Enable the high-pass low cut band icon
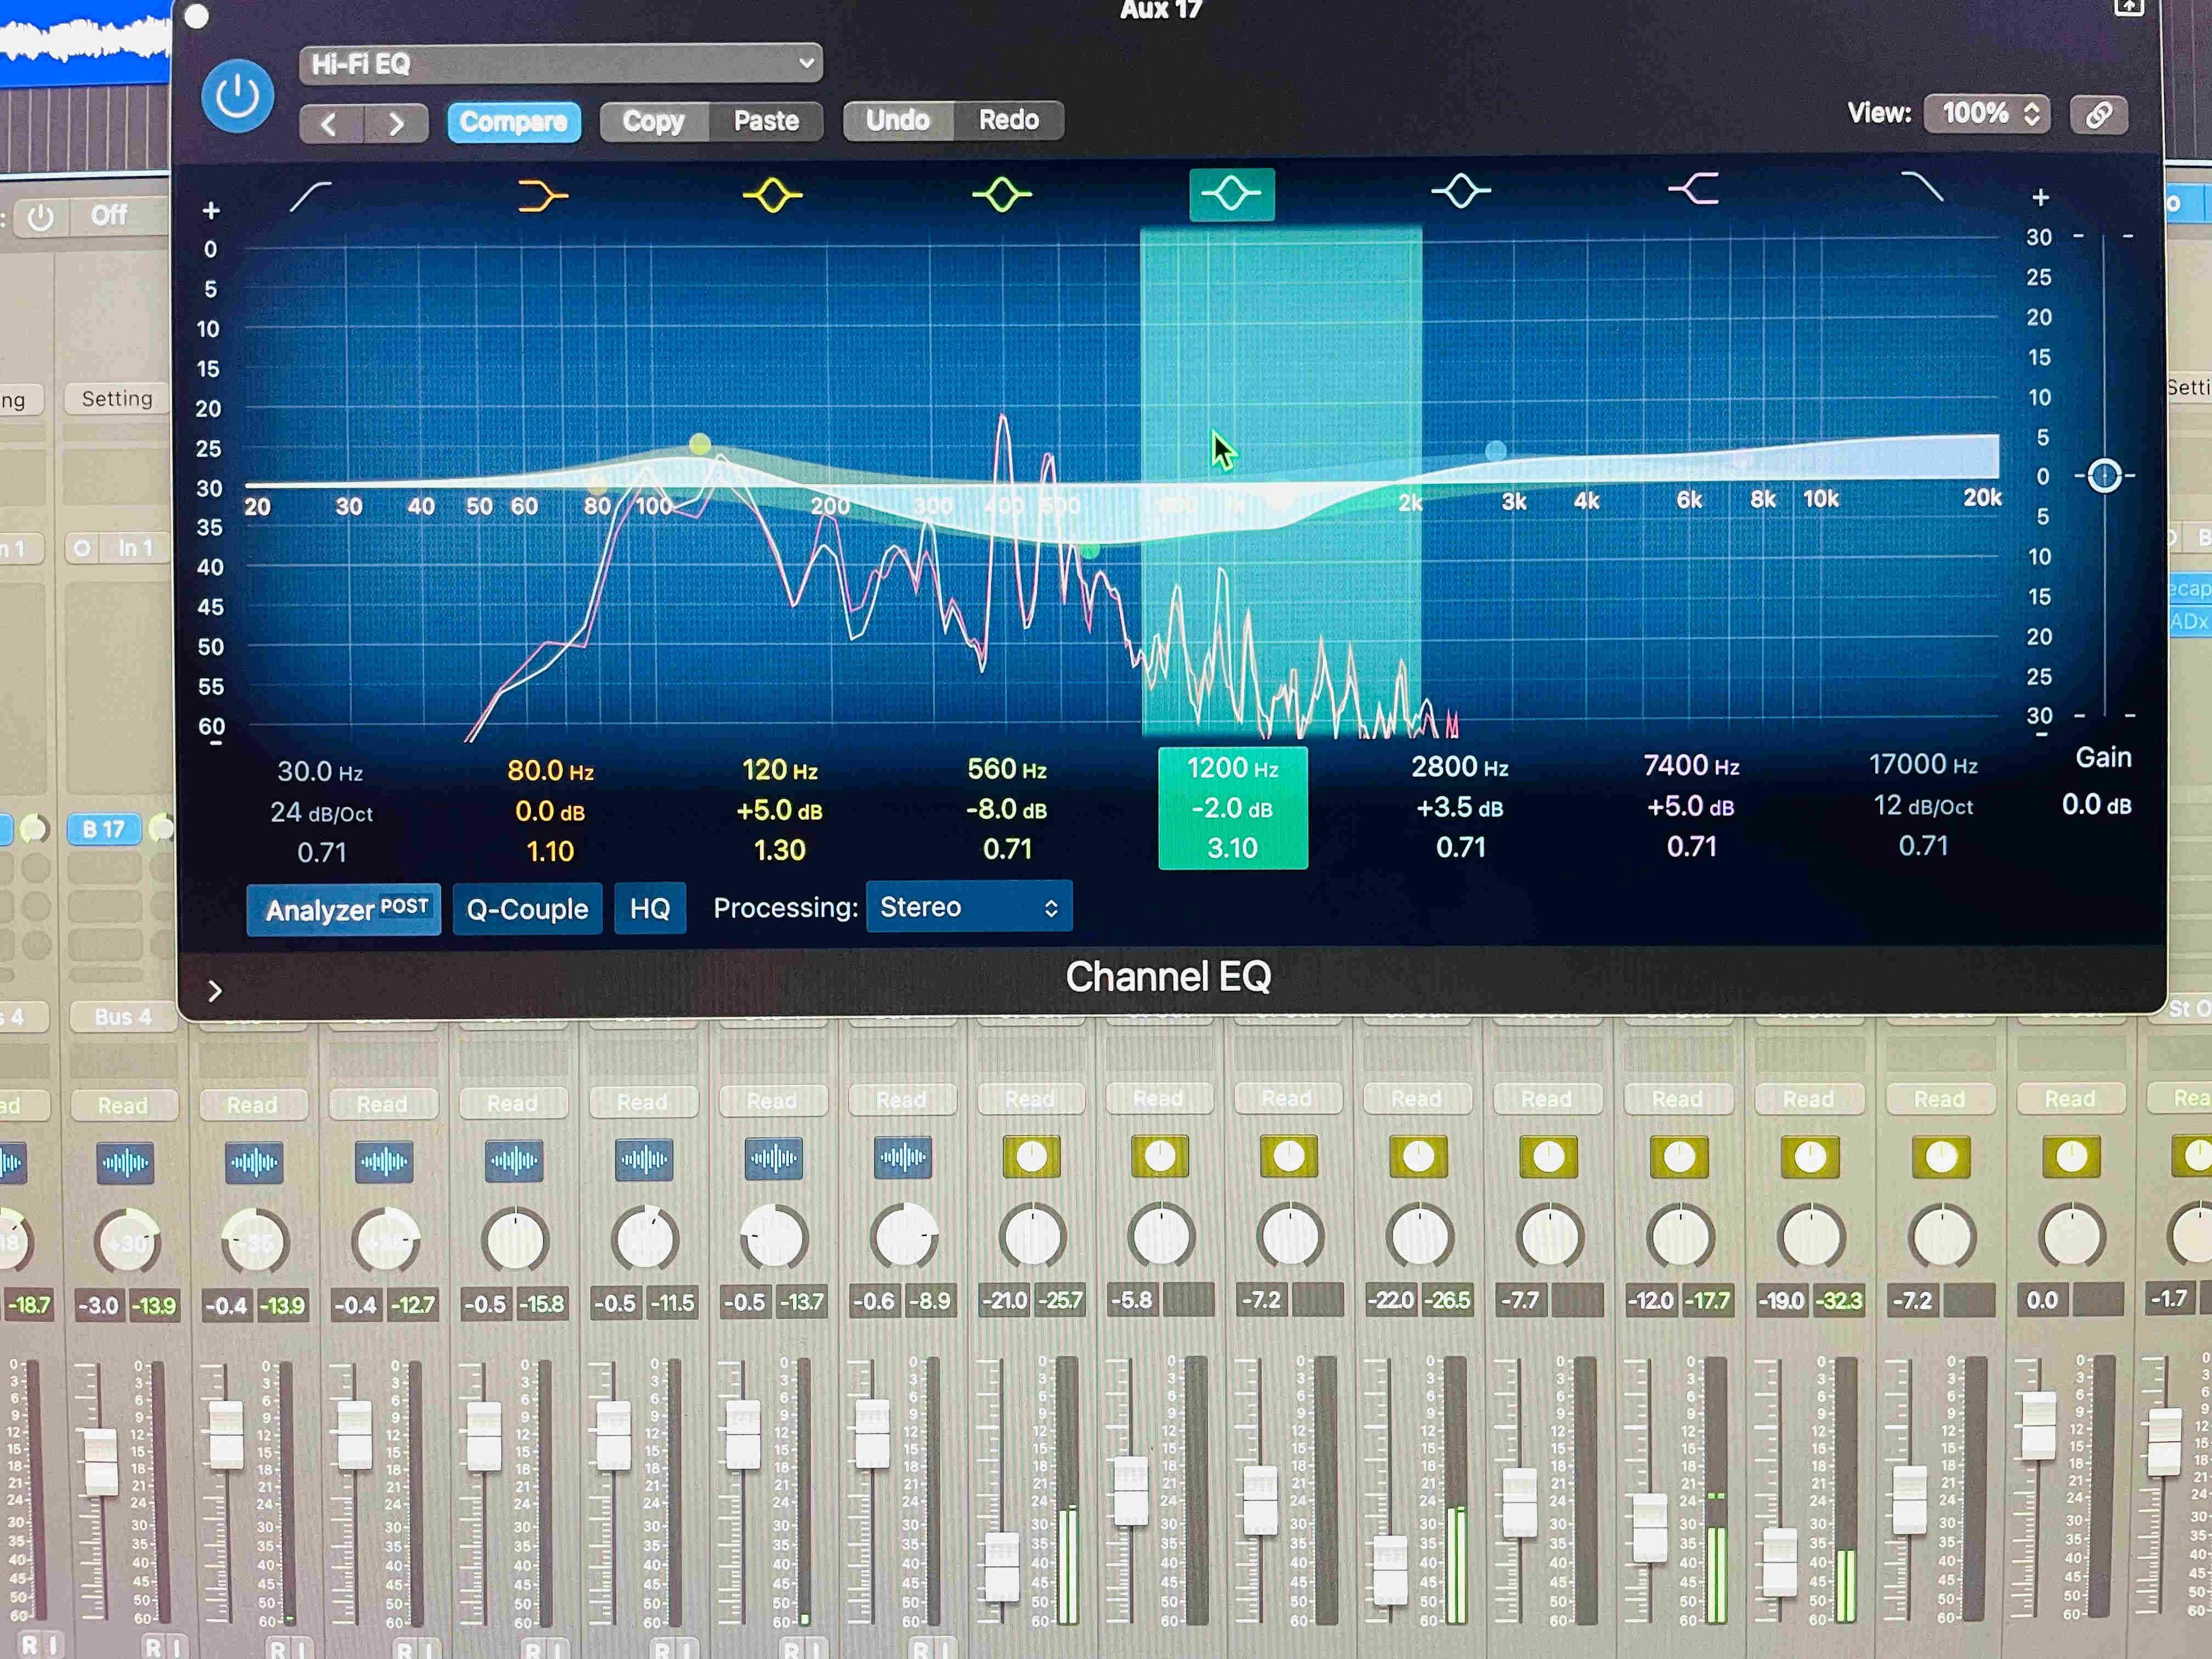This screenshot has height=1659, width=2212. click(x=310, y=195)
